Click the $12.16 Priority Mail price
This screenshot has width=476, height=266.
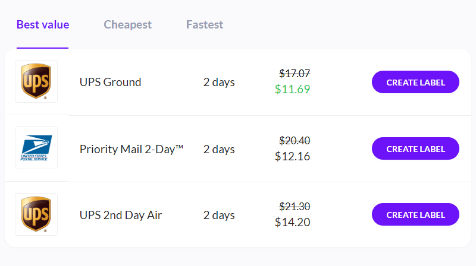[292, 156]
